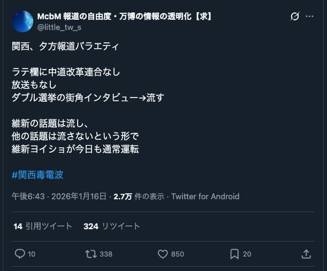Click the retweet count 338
This screenshot has width=327, height=271.
106,254
